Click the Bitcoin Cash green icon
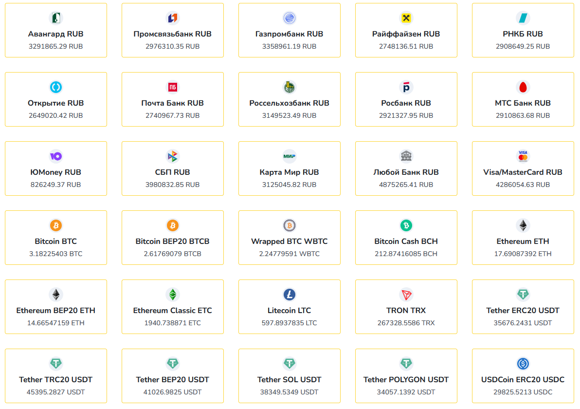Screen dimensions: 580x409 [x=406, y=225]
